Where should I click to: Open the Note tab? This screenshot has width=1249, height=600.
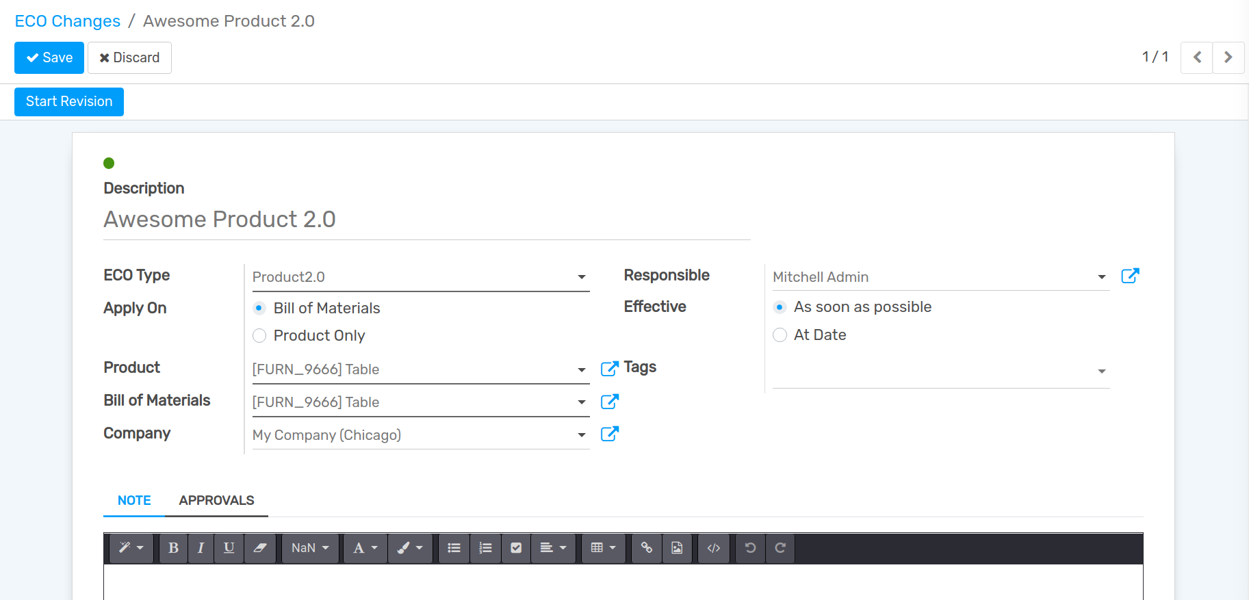click(134, 500)
